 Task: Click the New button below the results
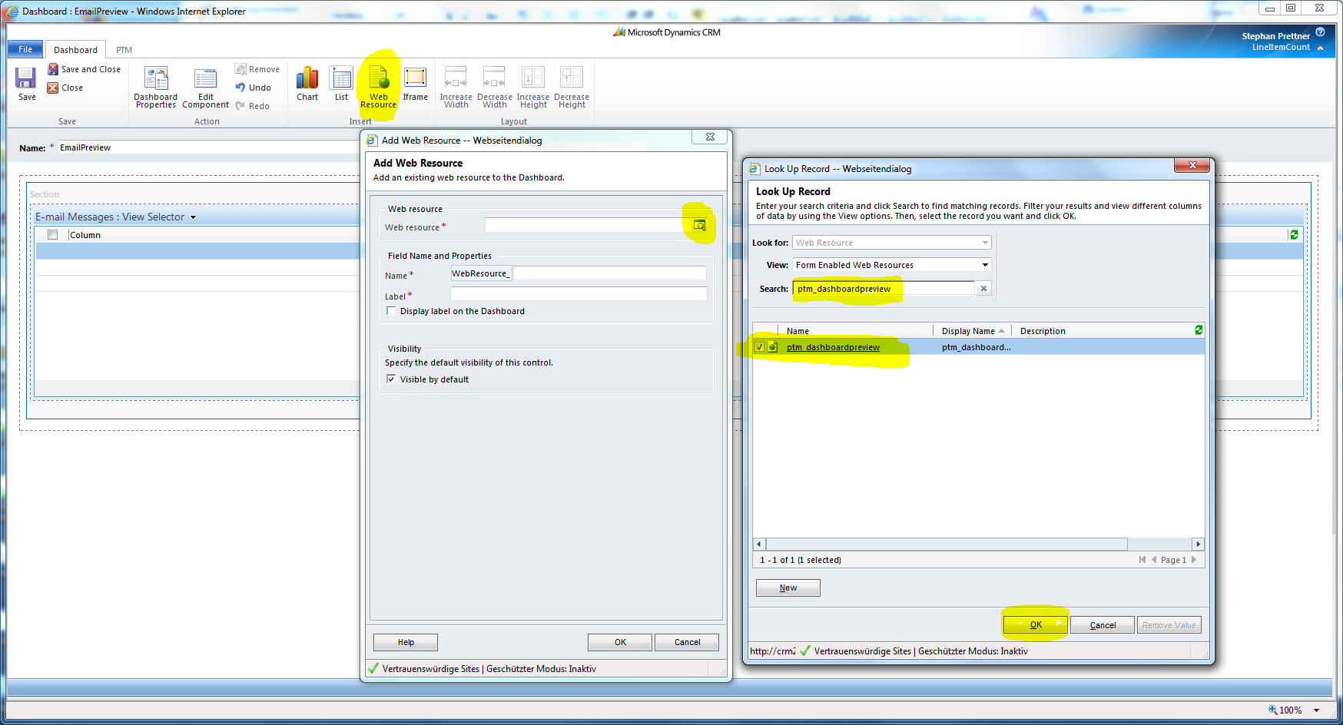click(788, 587)
